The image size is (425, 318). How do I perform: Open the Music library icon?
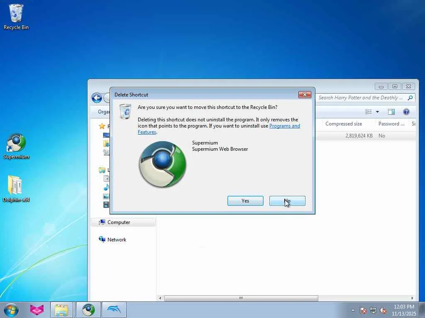[x=106, y=187]
